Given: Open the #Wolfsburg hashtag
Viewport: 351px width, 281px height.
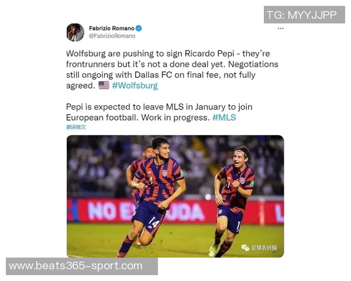Looking at the screenshot, I should [135, 85].
